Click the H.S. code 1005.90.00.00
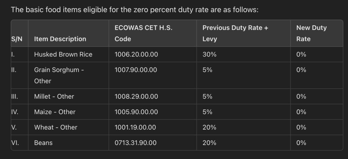The image size is (348, 159). point(136,112)
